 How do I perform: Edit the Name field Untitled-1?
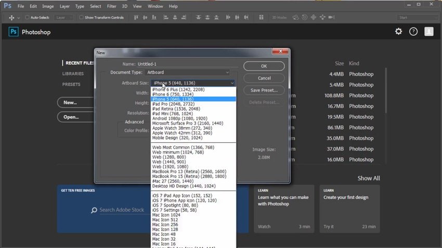187,64
